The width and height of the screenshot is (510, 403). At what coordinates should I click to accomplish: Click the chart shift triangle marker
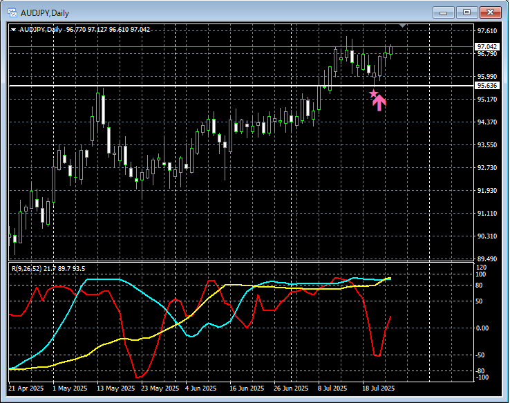point(403,26)
